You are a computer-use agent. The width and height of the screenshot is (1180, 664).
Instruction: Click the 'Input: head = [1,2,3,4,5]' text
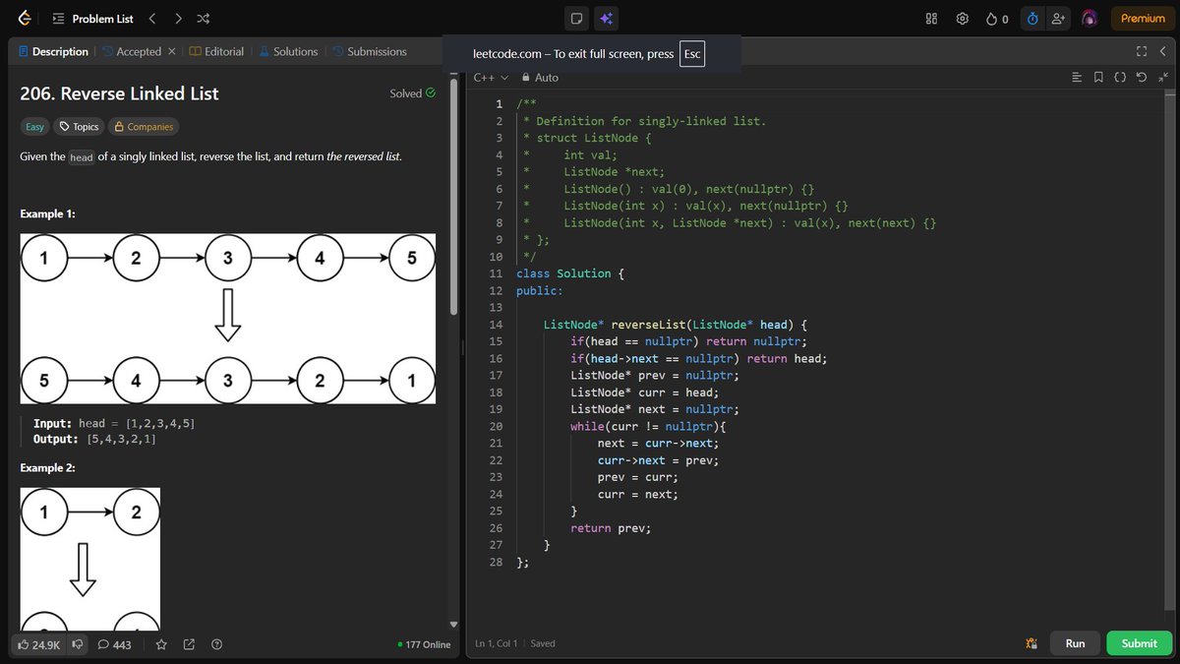114,423
